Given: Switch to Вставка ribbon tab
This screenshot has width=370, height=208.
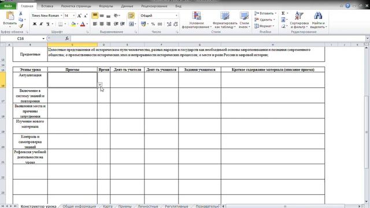Looking at the screenshot, I should 47,6.
